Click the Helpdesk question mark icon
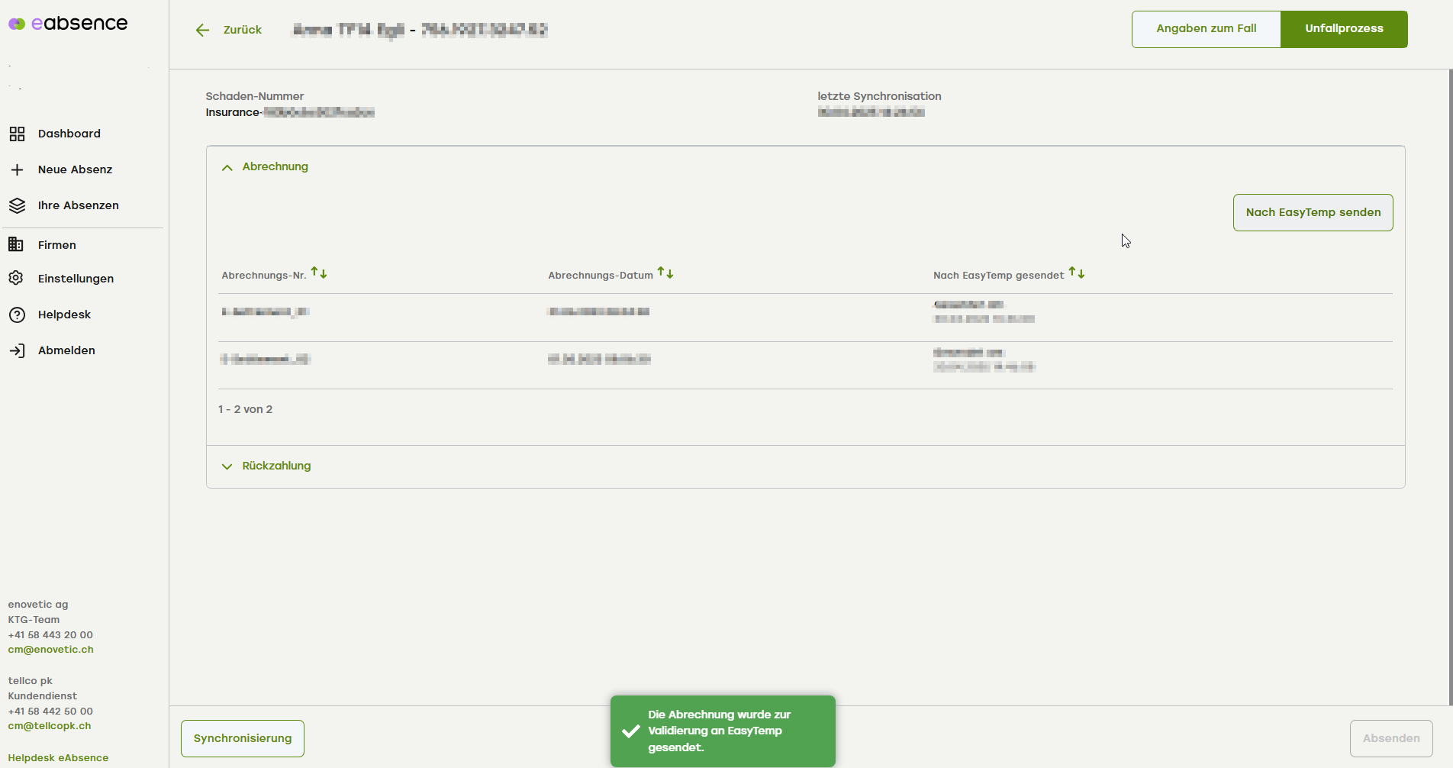The width and height of the screenshot is (1453, 768). click(x=17, y=315)
